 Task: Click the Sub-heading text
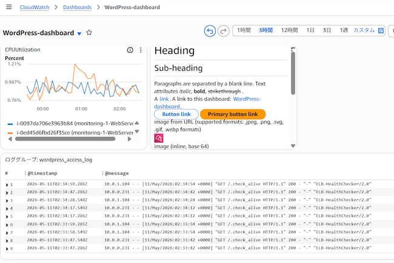(178, 68)
